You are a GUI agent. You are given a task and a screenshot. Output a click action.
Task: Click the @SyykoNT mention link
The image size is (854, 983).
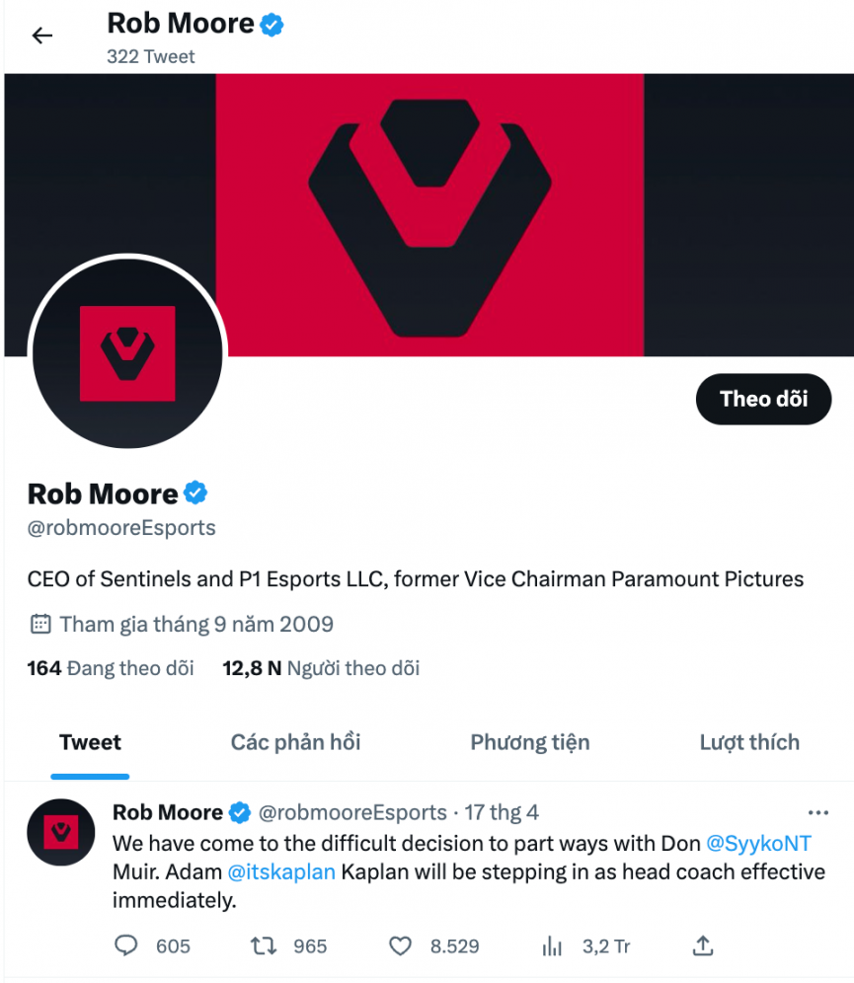pos(759,844)
